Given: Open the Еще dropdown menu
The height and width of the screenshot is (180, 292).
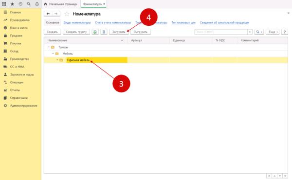Looking at the screenshot, I should coord(273,32).
